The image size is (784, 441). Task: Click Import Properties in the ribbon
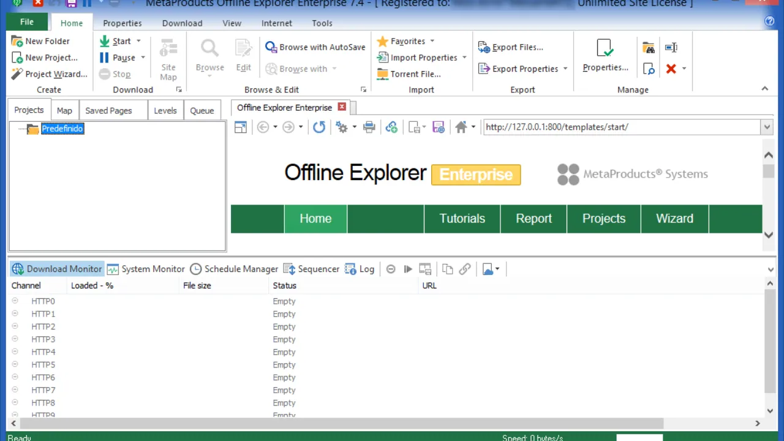(x=417, y=58)
